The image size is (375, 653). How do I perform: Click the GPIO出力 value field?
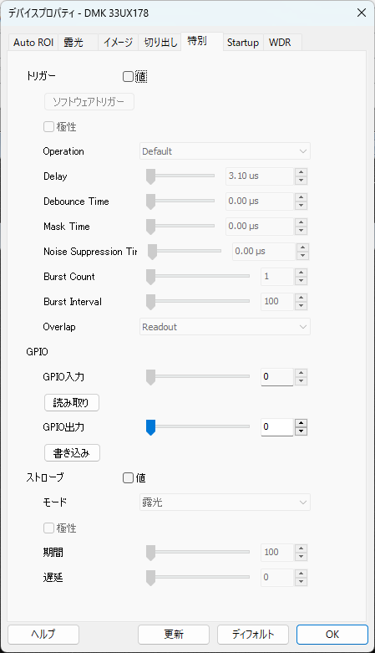pyautogui.click(x=277, y=427)
